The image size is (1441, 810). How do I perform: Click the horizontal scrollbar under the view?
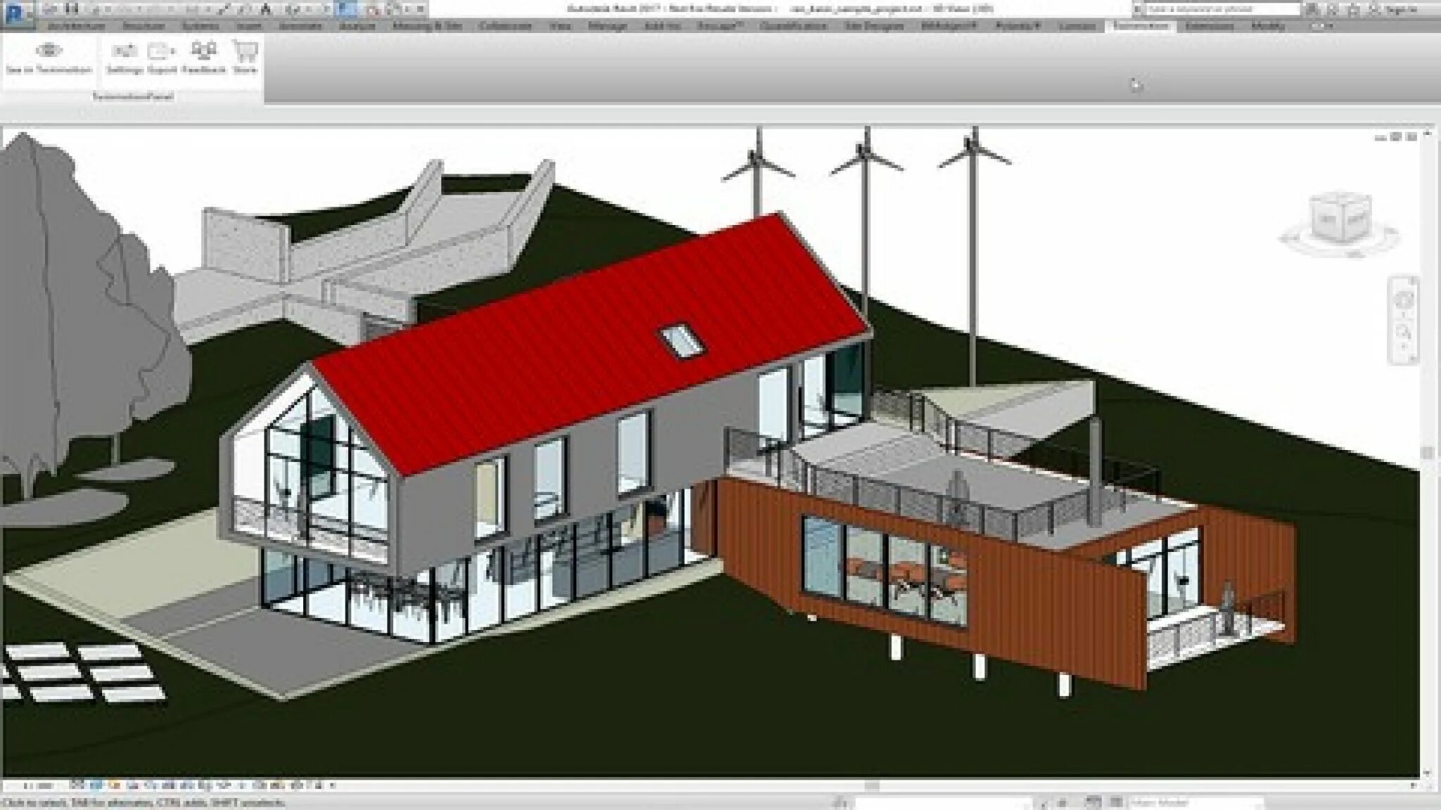coord(871,785)
